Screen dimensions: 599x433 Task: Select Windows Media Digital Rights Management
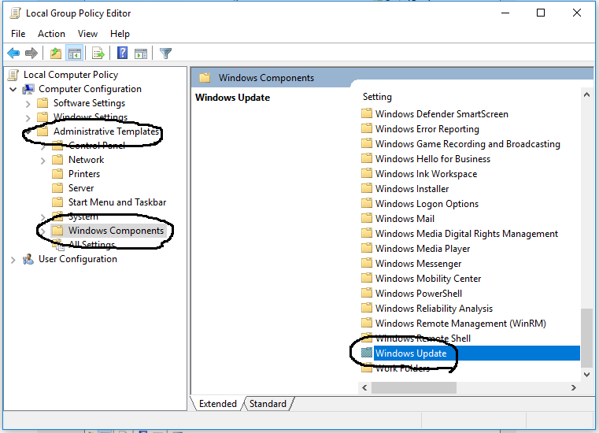click(x=467, y=234)
